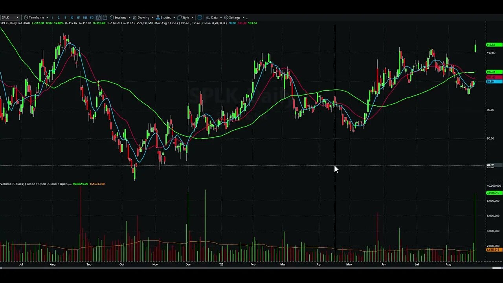This screenshot has width=503, height=283.
Task: Select the 15-minute timeframe
Action: 78,18
